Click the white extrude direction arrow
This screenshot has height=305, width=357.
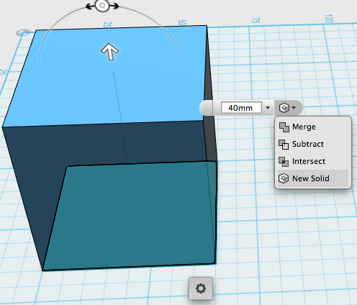tap(109, 51)
